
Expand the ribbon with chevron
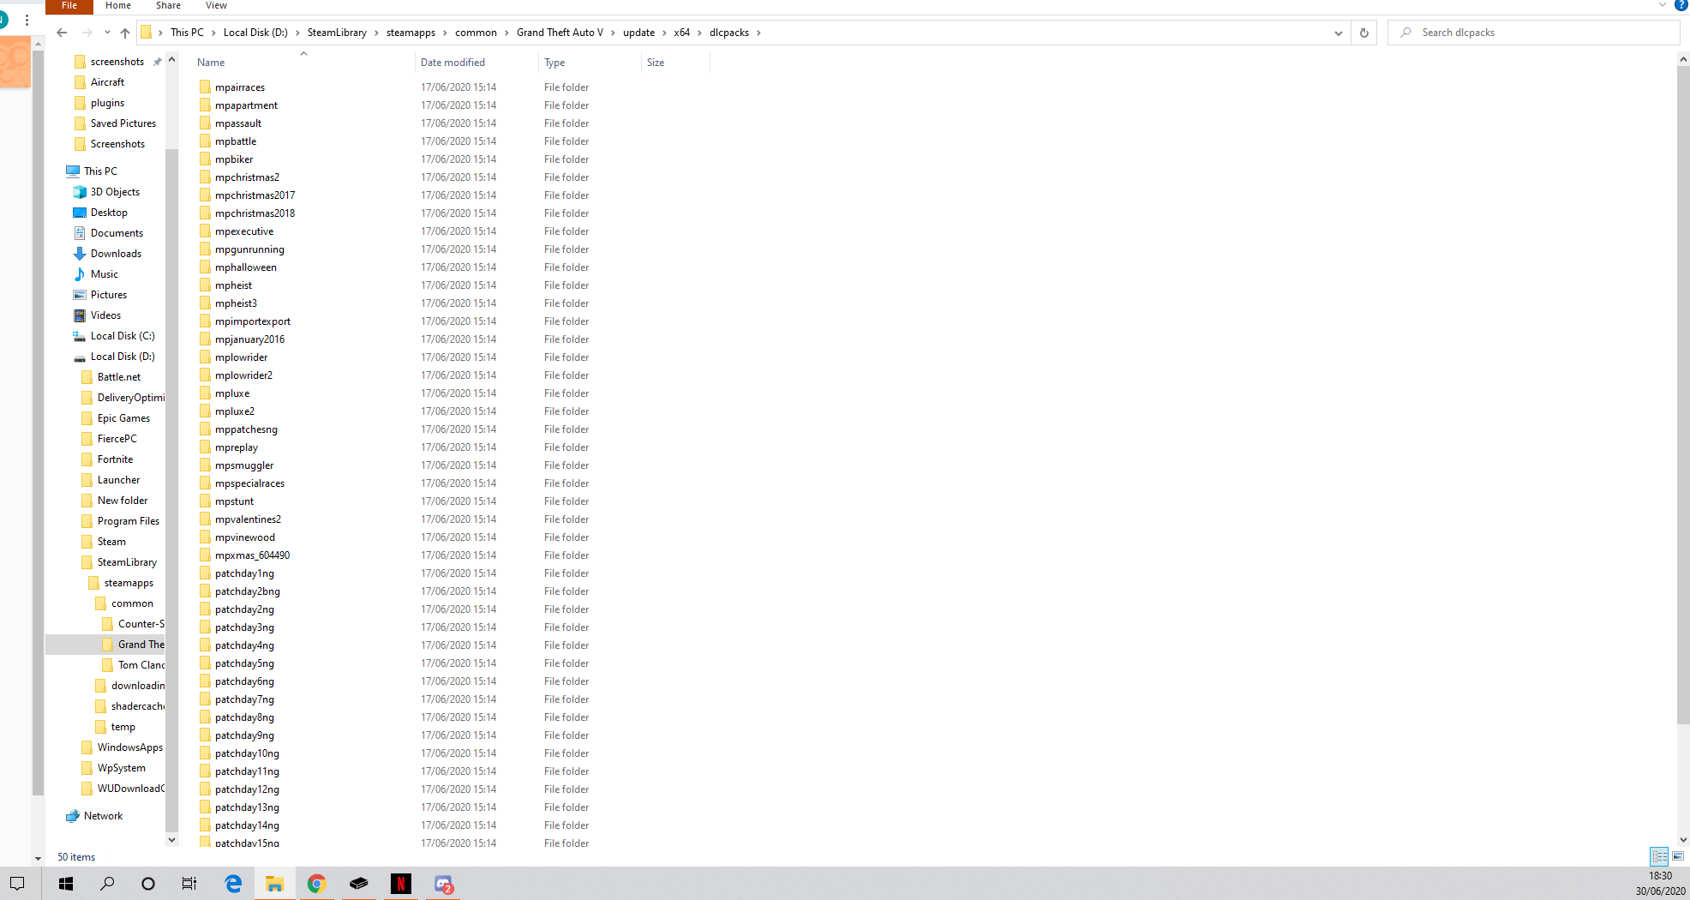[x=1663, y=5]
